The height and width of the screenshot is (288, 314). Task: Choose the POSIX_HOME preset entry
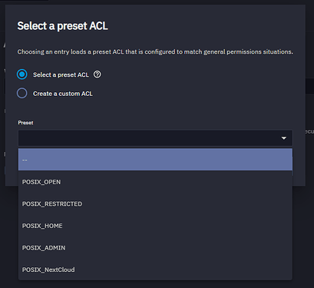(x=155, y=226)
